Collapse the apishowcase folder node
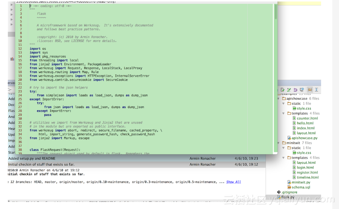 (x=279, y=99)
